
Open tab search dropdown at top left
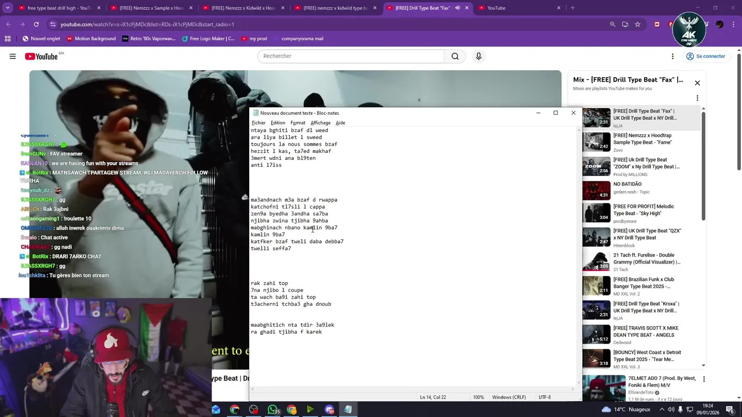[6, 8]
